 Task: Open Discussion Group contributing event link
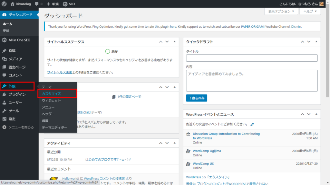click(x=226, y=136)
